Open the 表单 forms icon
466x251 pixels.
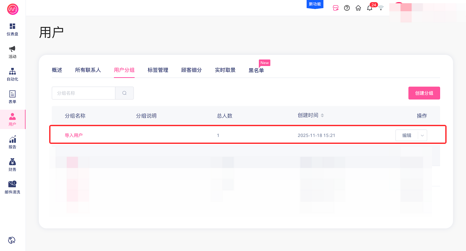pos(12,94)
